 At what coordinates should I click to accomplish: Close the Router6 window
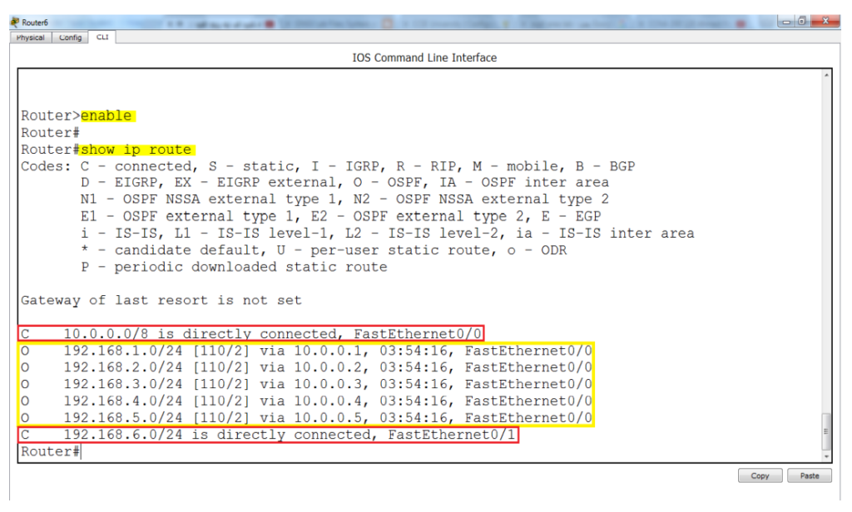click(825, 21)
